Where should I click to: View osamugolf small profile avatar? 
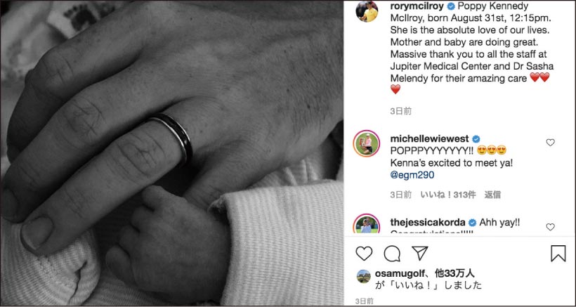coord(364,277)
